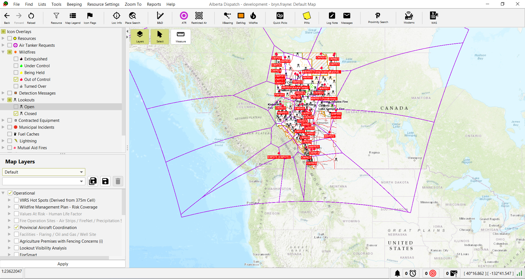Open the Lists menu

[42, 4]
